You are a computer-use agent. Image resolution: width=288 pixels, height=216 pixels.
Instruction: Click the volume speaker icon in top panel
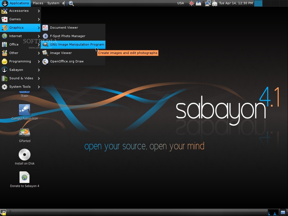tap(65, 3)
